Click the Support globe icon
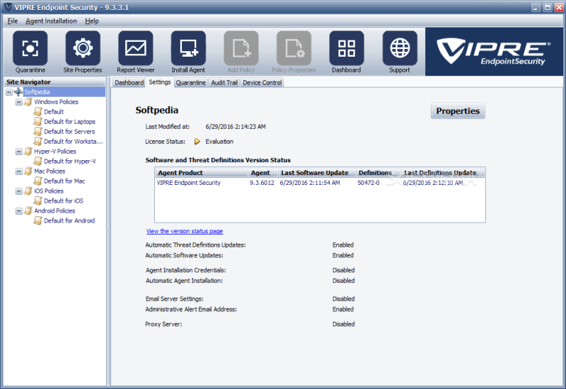This screenshot has height=389, width=566. click(x=400, y=48)
